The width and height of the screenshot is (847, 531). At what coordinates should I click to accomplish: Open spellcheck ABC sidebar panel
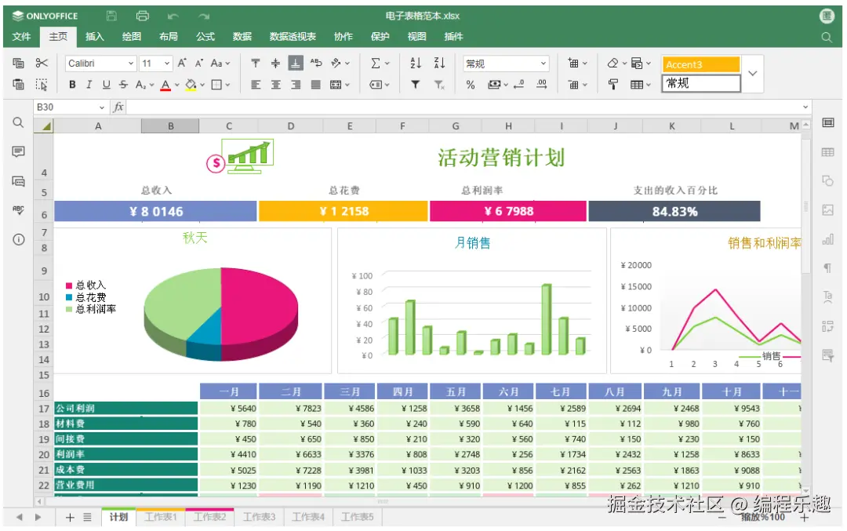[x=18, y=210]
